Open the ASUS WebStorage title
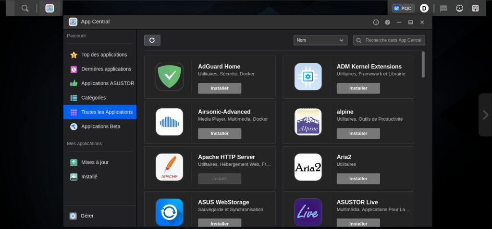This screenshot has width=492, height=229. (223, 202)
